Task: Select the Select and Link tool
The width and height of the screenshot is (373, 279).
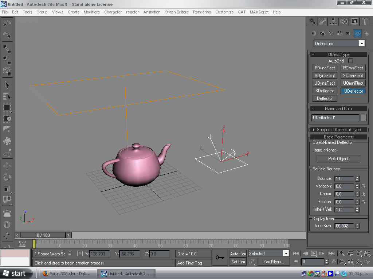Action: click(7, 49)
